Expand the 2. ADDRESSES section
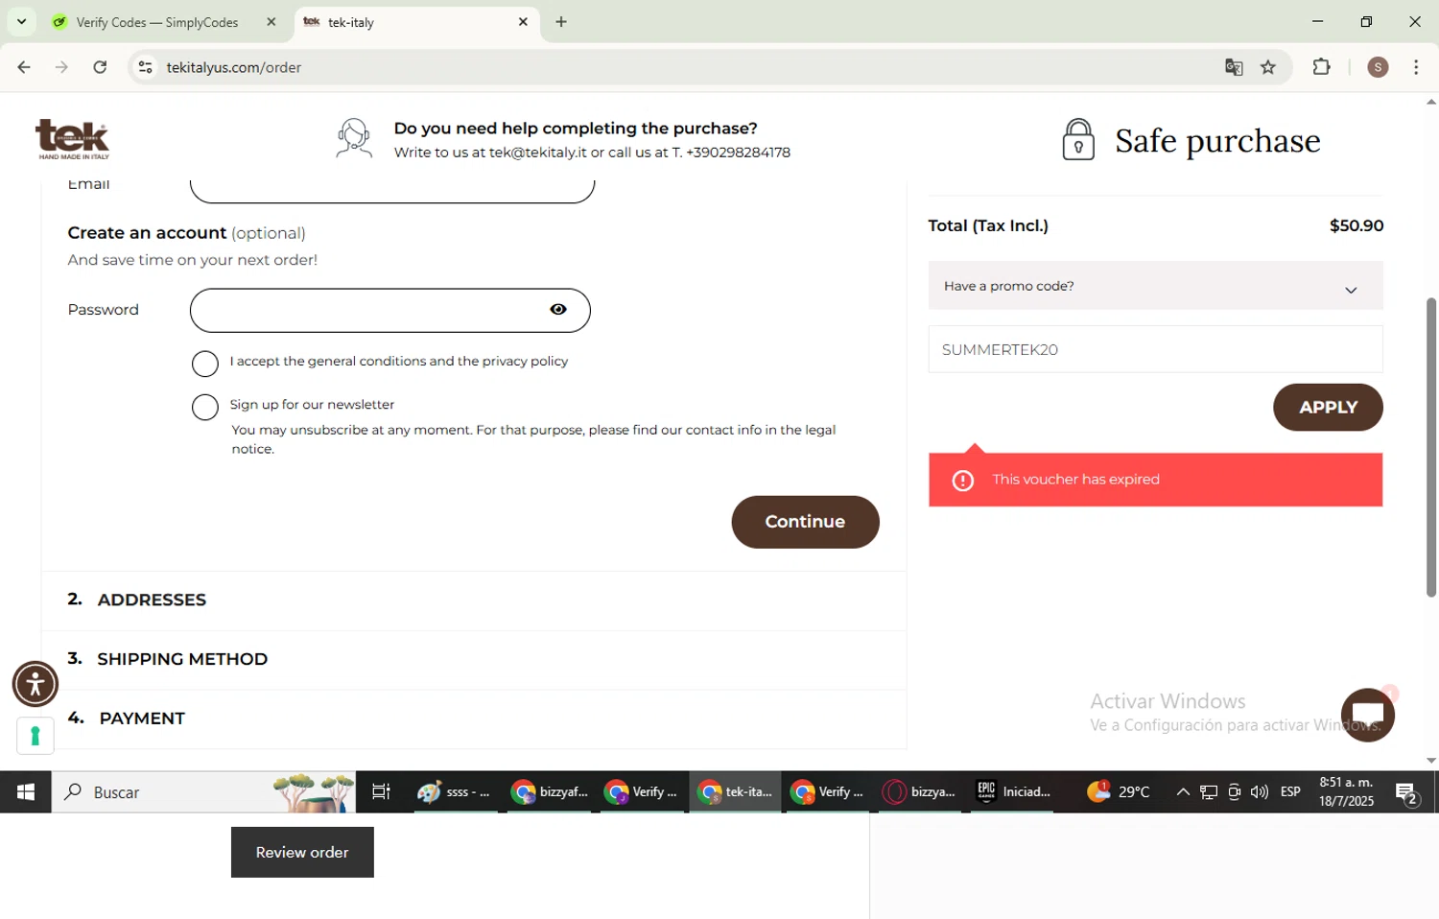1439x919 pixels. tap(474, 600)
